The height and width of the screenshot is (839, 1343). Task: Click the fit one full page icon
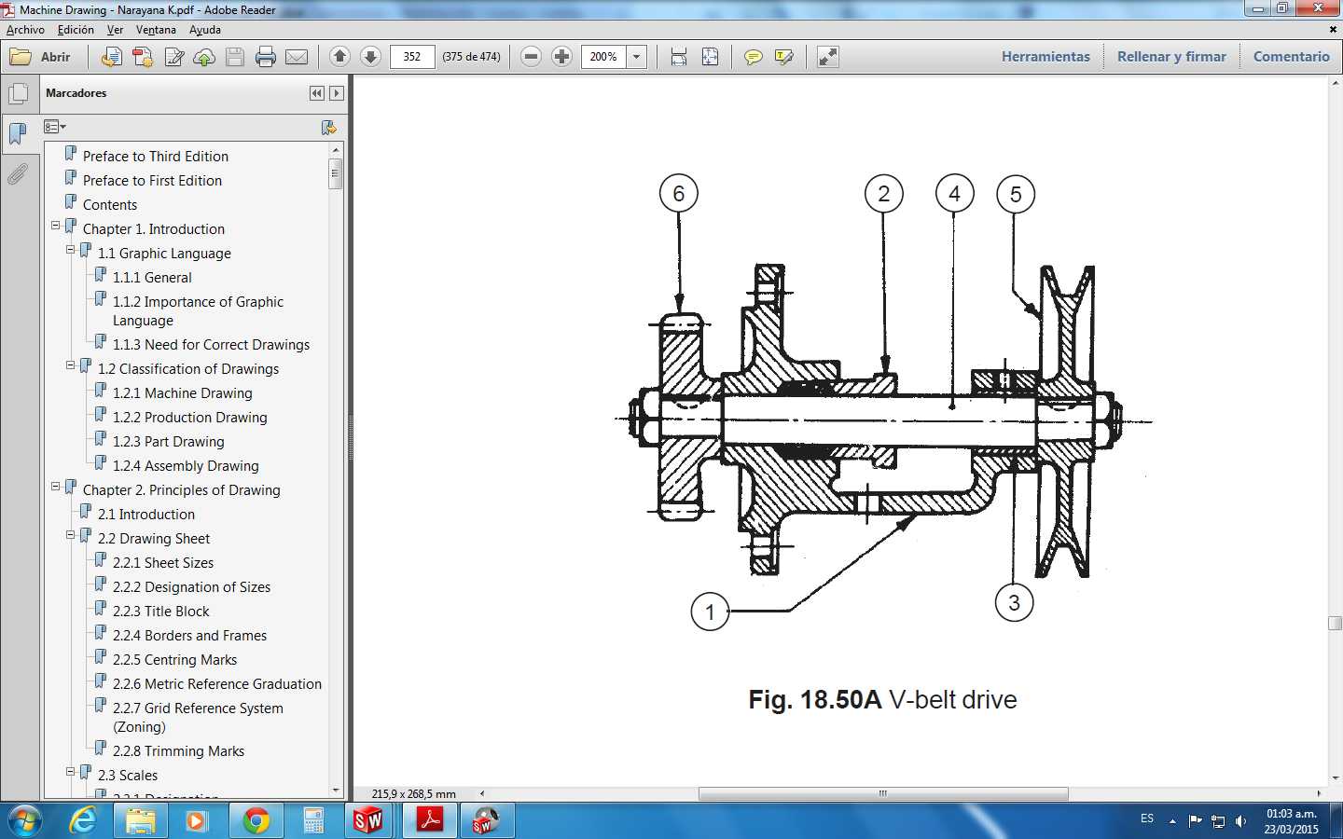click(x=710, y=57)
